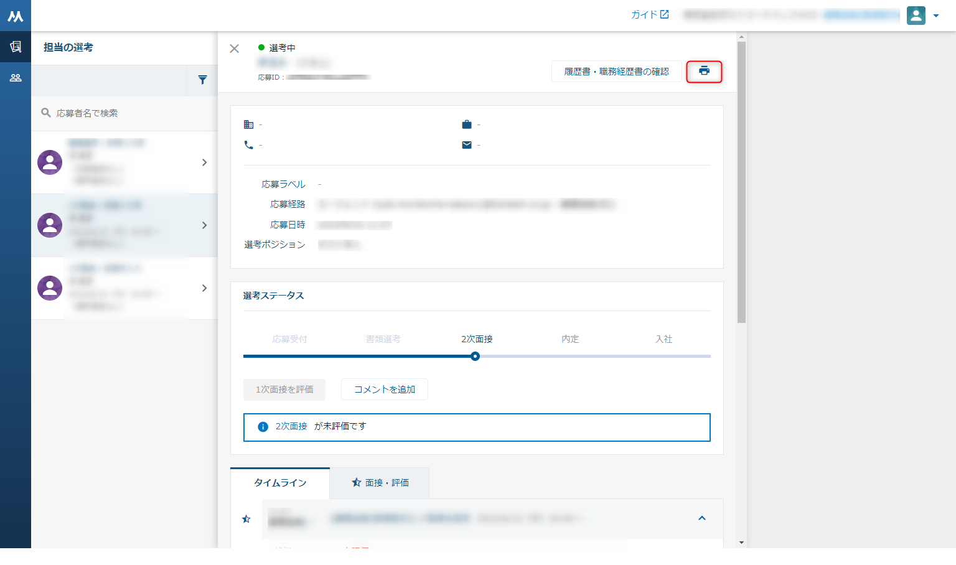Collapse the timeline entry chevron
Viewport: 956px width, 565px height.
coord(702,518)
